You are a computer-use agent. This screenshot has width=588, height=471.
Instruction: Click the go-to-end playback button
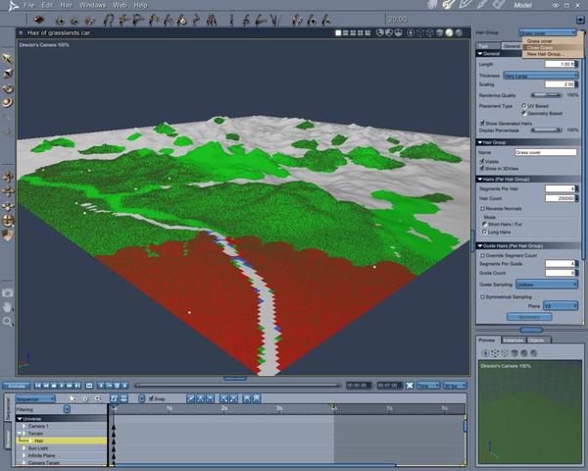pyautogui.click(x=77, y=386)
